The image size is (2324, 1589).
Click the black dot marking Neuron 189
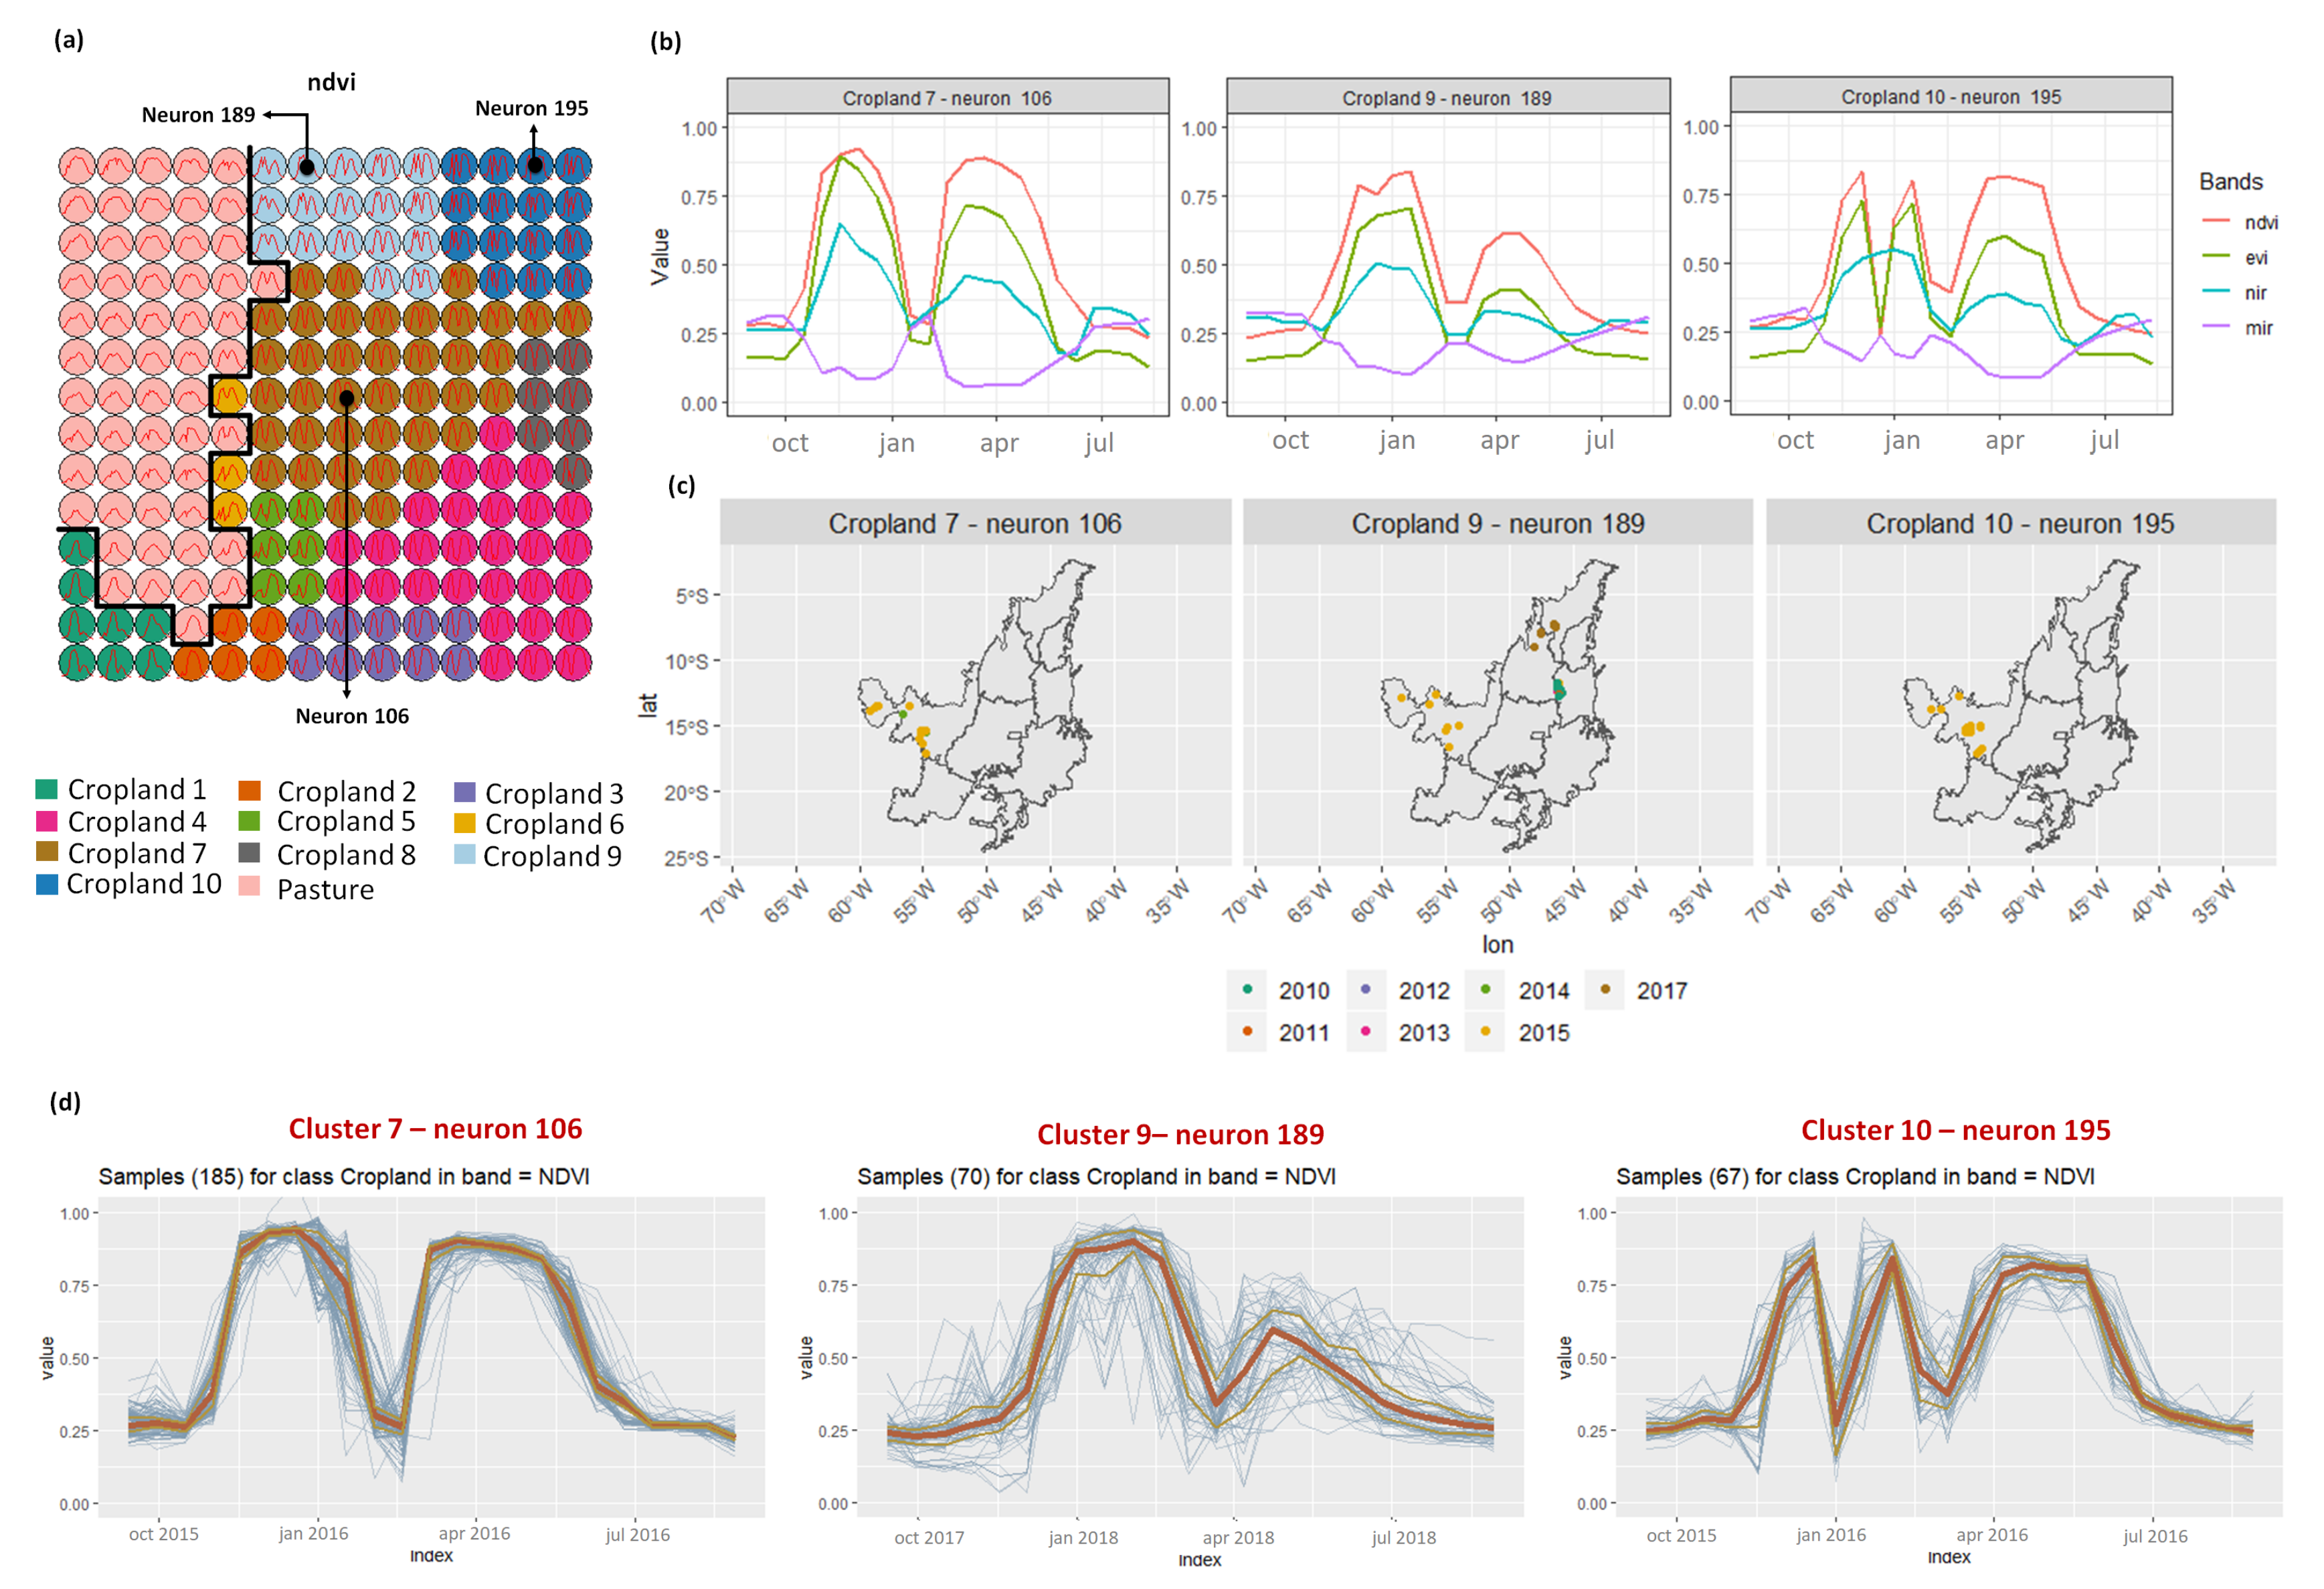[x=307, y=167]
